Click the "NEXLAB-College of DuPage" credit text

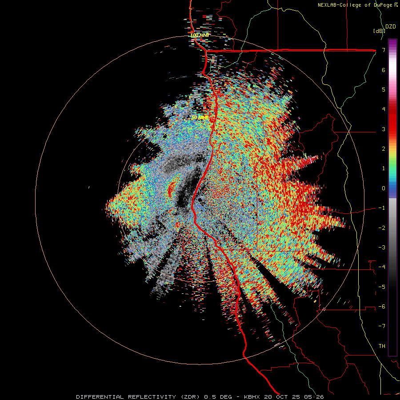[355, 5]
